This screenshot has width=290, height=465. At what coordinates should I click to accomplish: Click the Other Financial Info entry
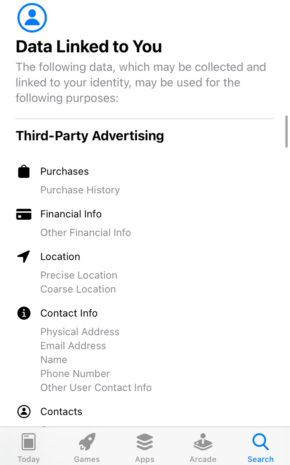coord(85,232)
